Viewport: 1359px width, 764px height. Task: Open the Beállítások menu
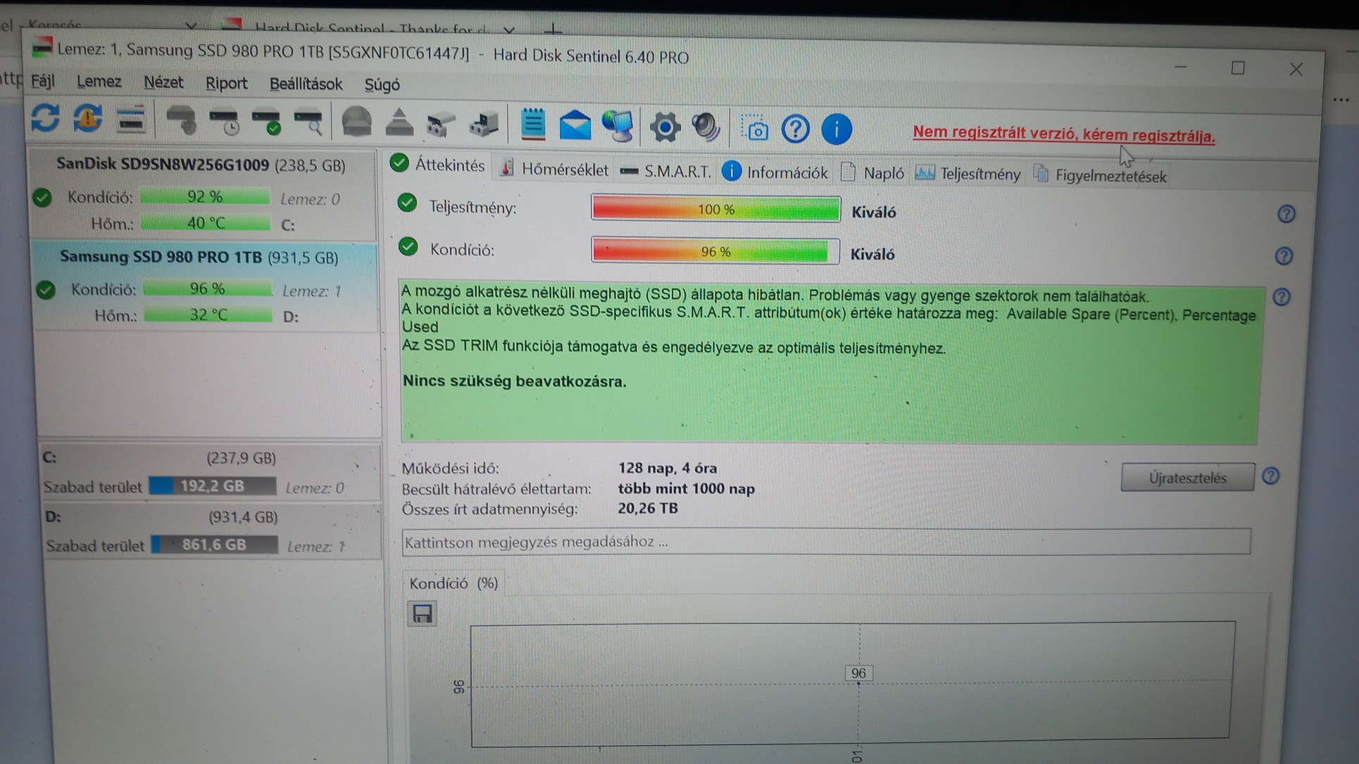[306, 84]
